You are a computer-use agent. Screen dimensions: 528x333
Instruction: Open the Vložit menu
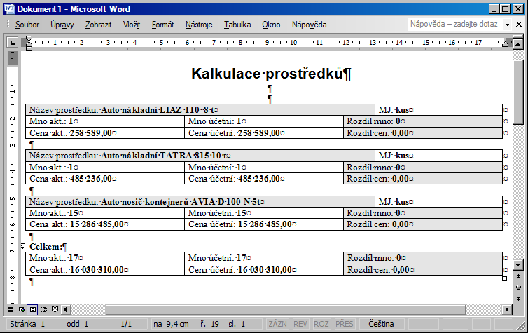(x=132, y=25)
